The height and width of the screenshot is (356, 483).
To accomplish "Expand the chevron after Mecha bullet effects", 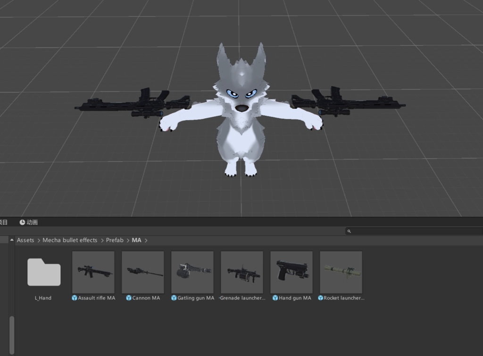I will [102, 241].
